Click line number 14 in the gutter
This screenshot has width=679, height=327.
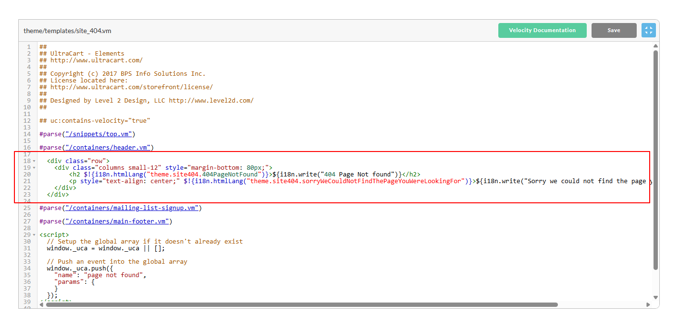pyautogui.click(x=27, y=134)
